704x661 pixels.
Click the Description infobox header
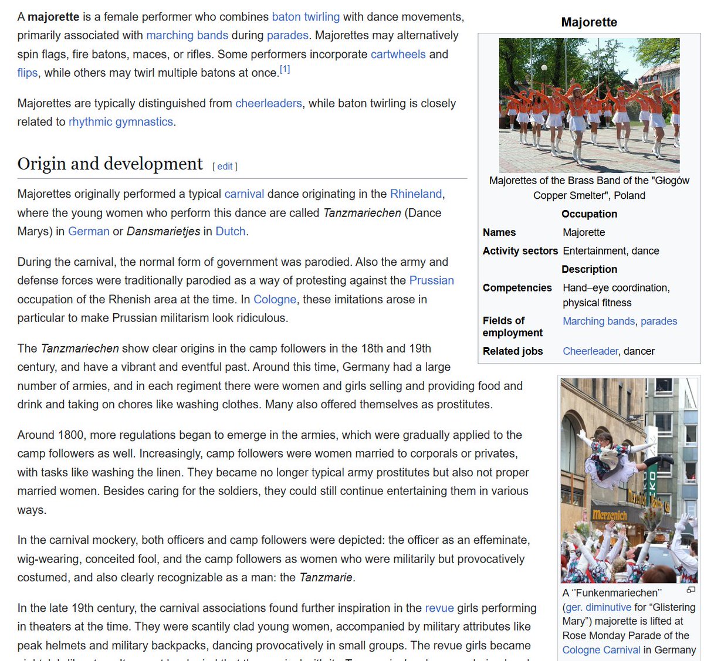click(589, 269)
